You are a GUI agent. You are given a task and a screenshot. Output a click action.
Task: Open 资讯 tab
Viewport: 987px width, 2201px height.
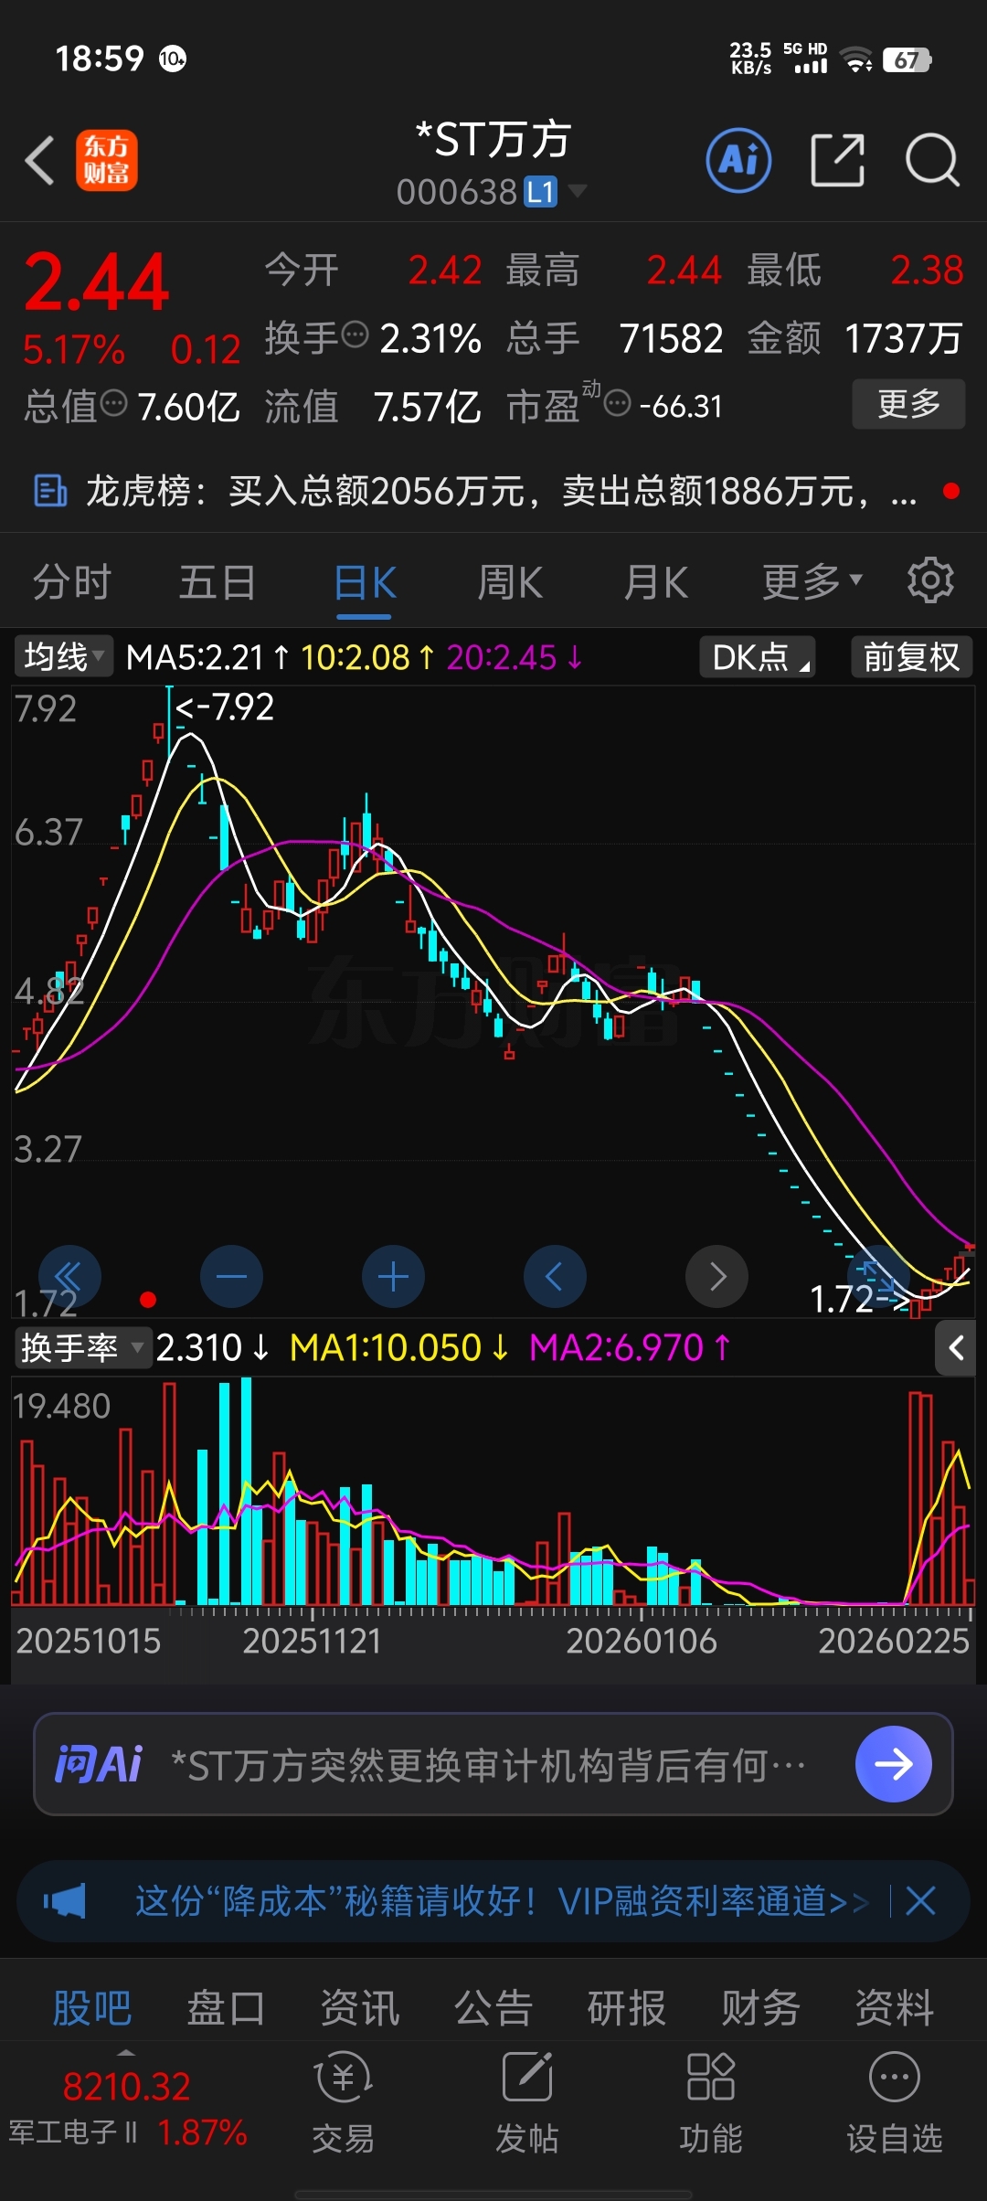tap(359, 2007)
